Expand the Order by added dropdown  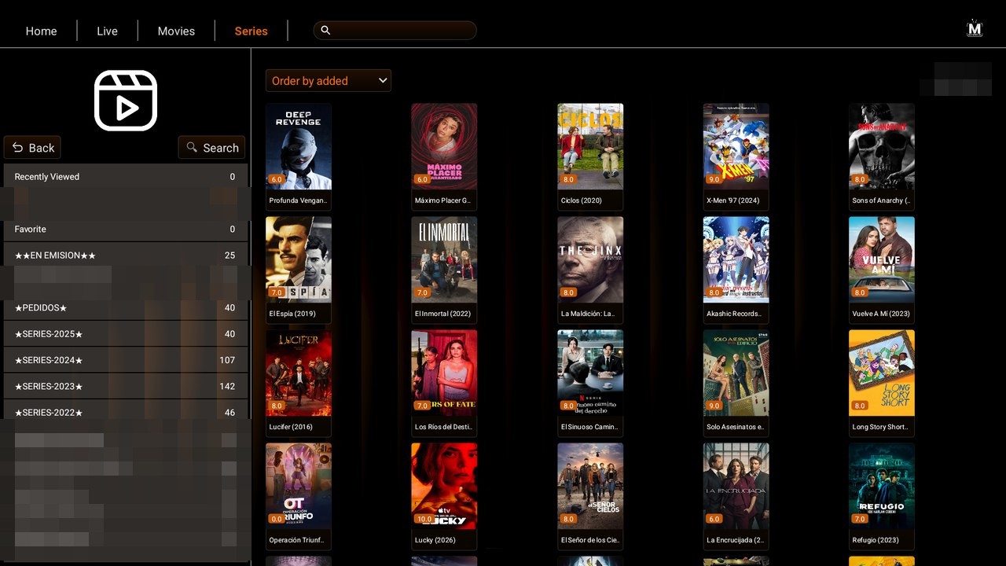(328, 80)
